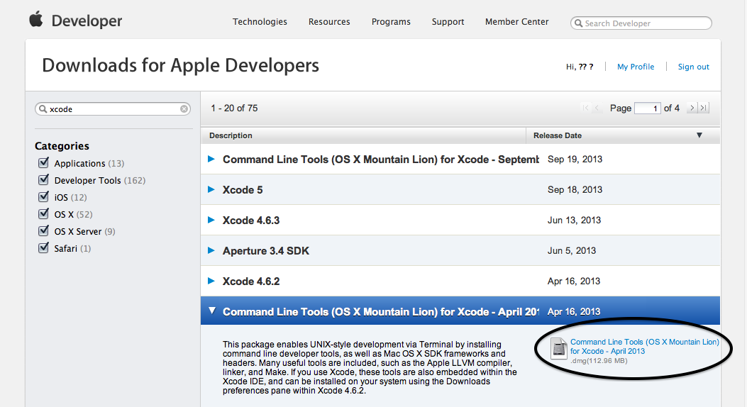Select the Xcode 4.6.3 title text

[251, 221]
